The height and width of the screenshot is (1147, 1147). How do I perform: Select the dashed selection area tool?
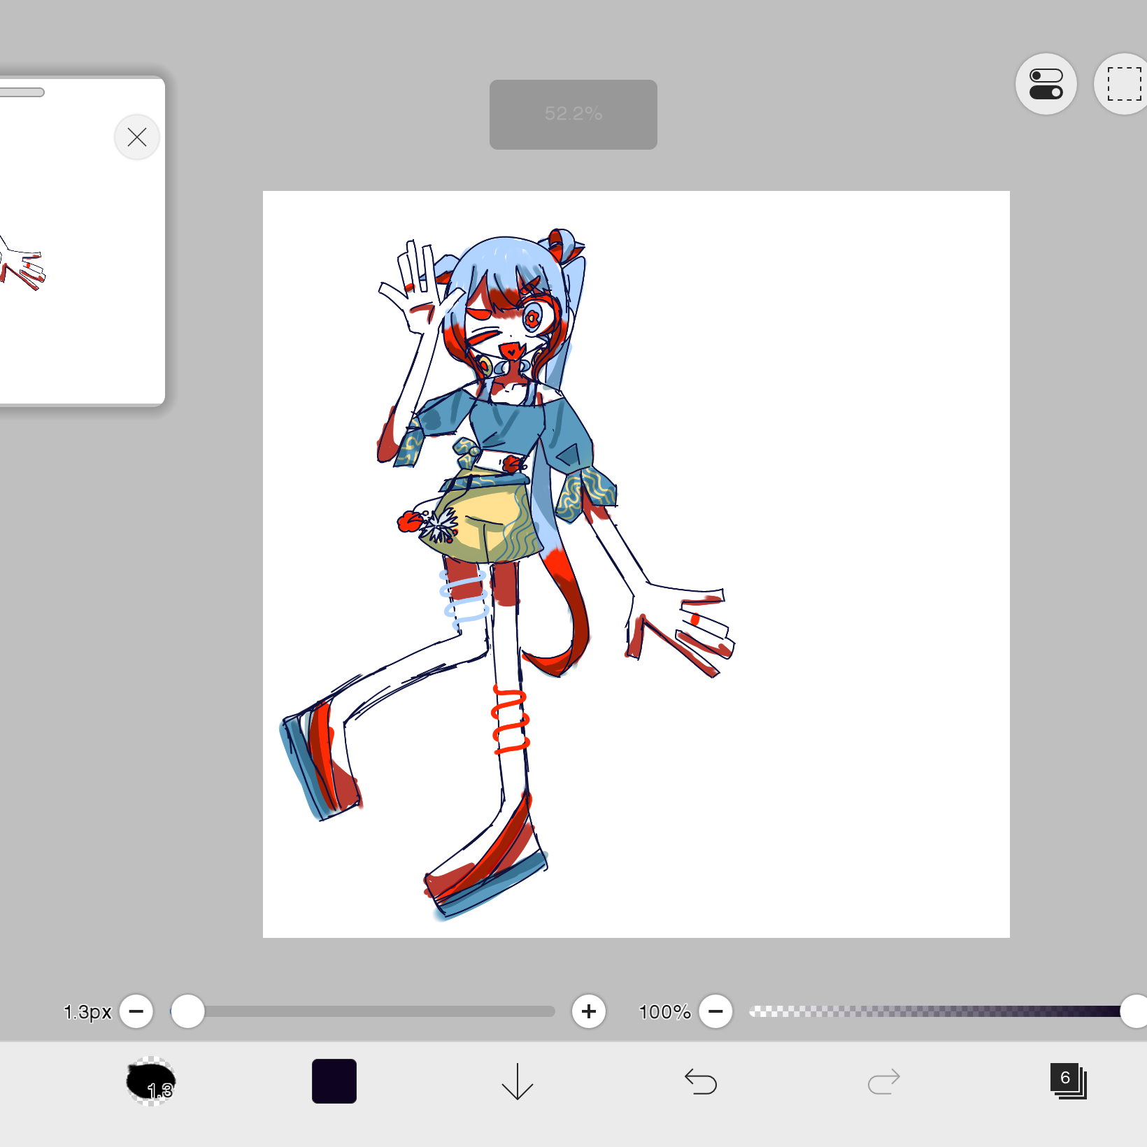(x=1124, y=84)
